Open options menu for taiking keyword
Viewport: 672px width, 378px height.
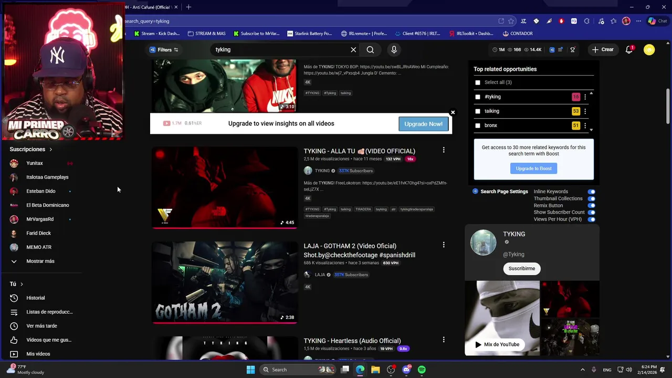[x=585, y=111]
